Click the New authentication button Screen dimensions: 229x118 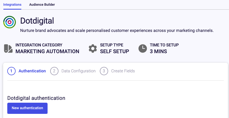28,108
